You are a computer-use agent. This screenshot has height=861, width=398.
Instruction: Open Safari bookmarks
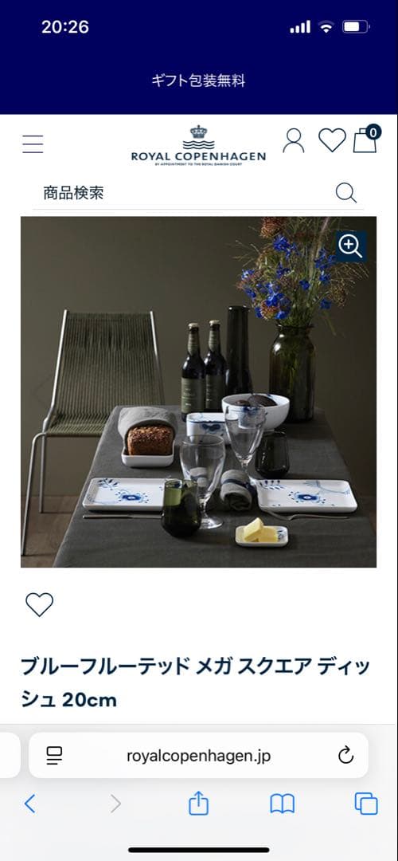coord(283,804)
